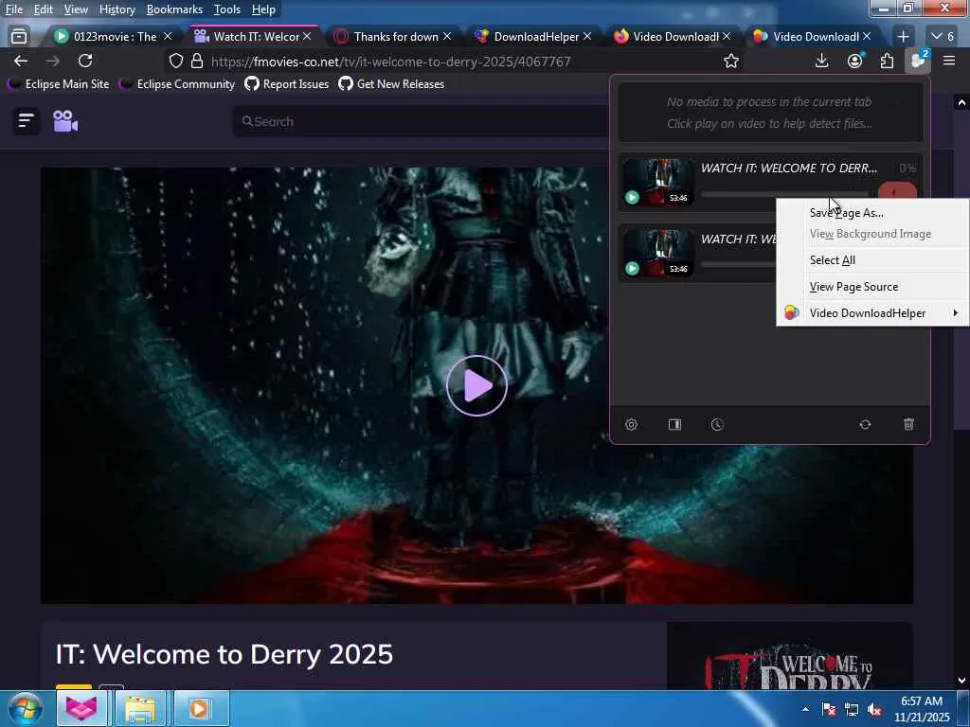Open the Bookmarks menu
This screenshot has height=727, width=970.
[174, 9]
